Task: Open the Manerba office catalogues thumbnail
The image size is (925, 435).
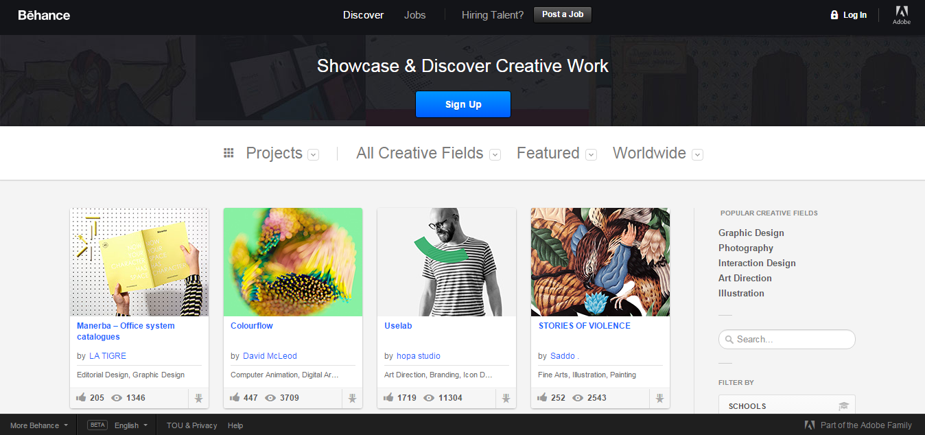Action: 139,261
